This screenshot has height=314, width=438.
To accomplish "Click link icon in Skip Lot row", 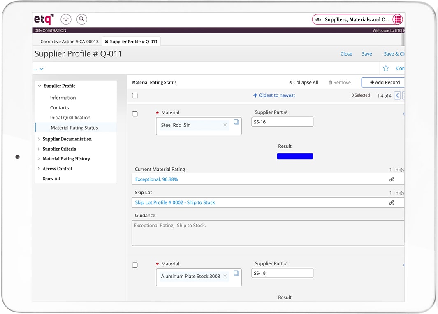I will (392, 202).
